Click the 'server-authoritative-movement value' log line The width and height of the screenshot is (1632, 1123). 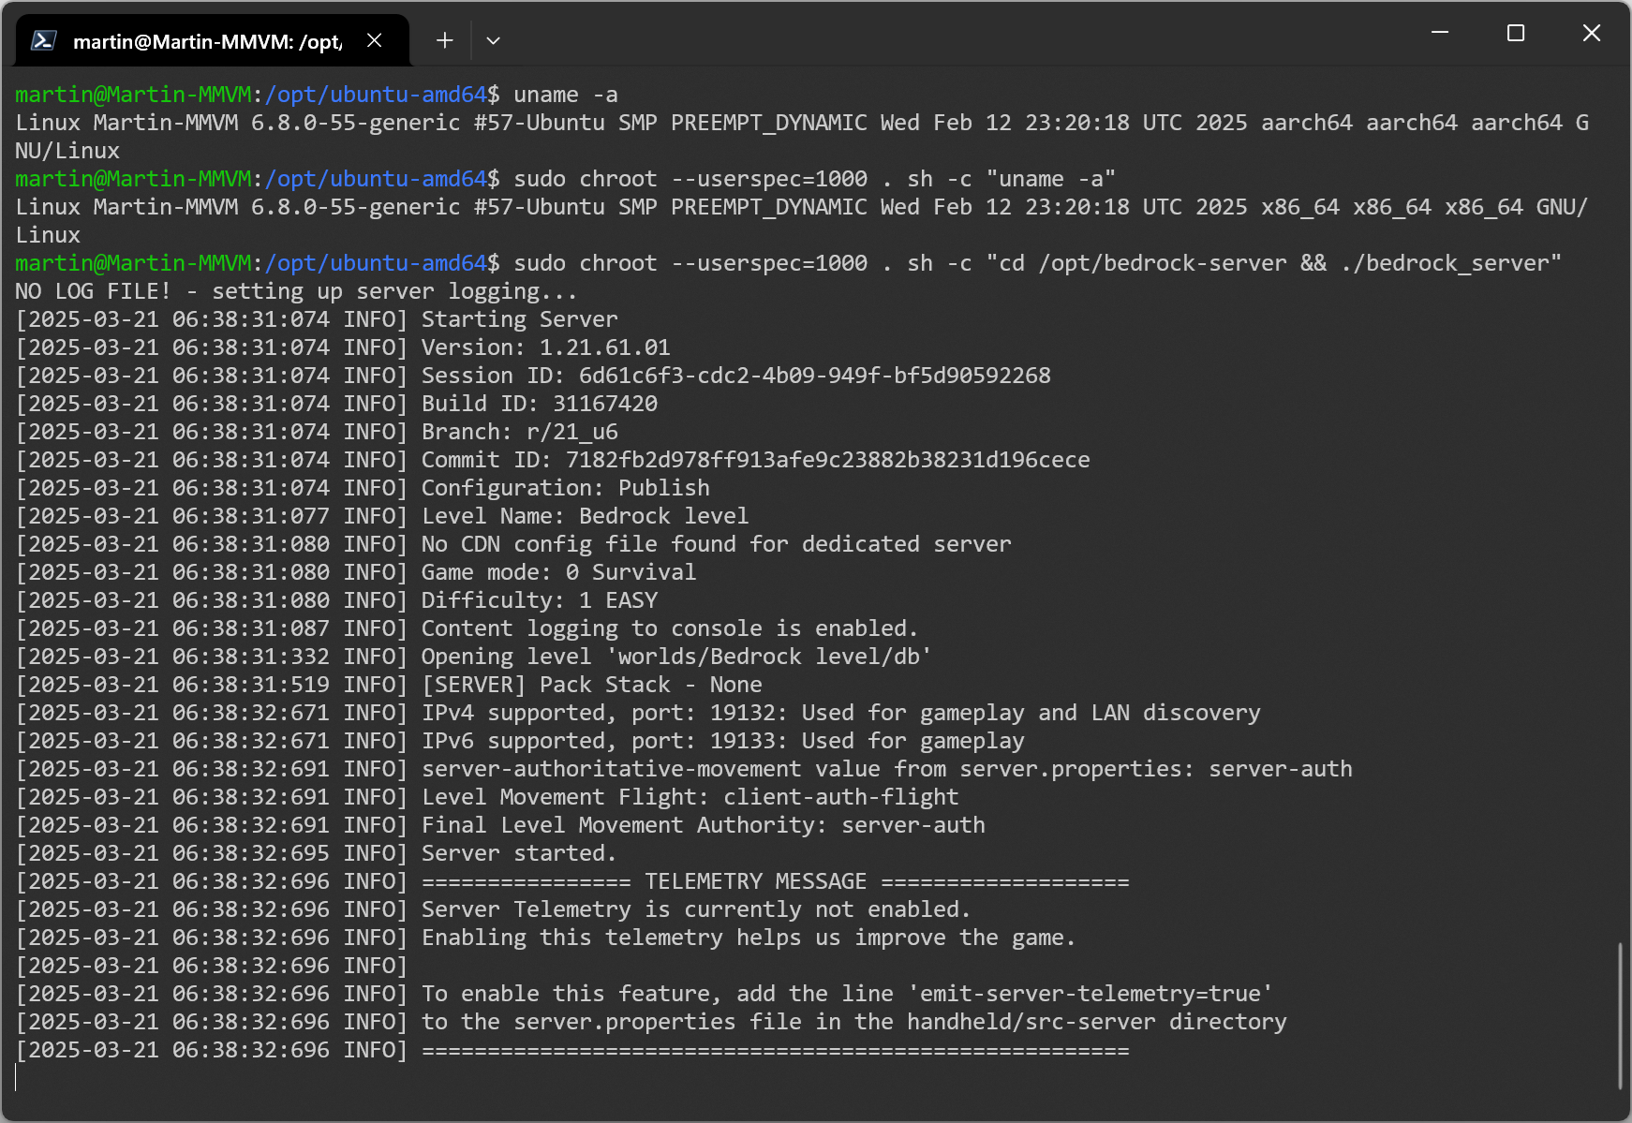[887, 769]
